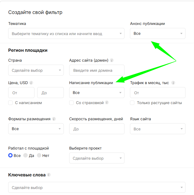Click info icon beside Цена, USD label
This screenshot has width=194, height=195.
(31, 83)
